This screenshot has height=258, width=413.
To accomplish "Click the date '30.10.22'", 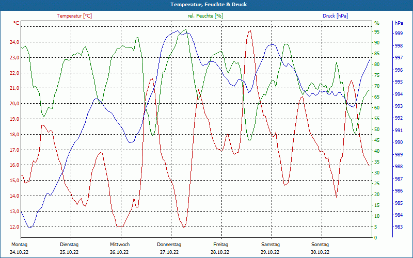I will [320, 252].
